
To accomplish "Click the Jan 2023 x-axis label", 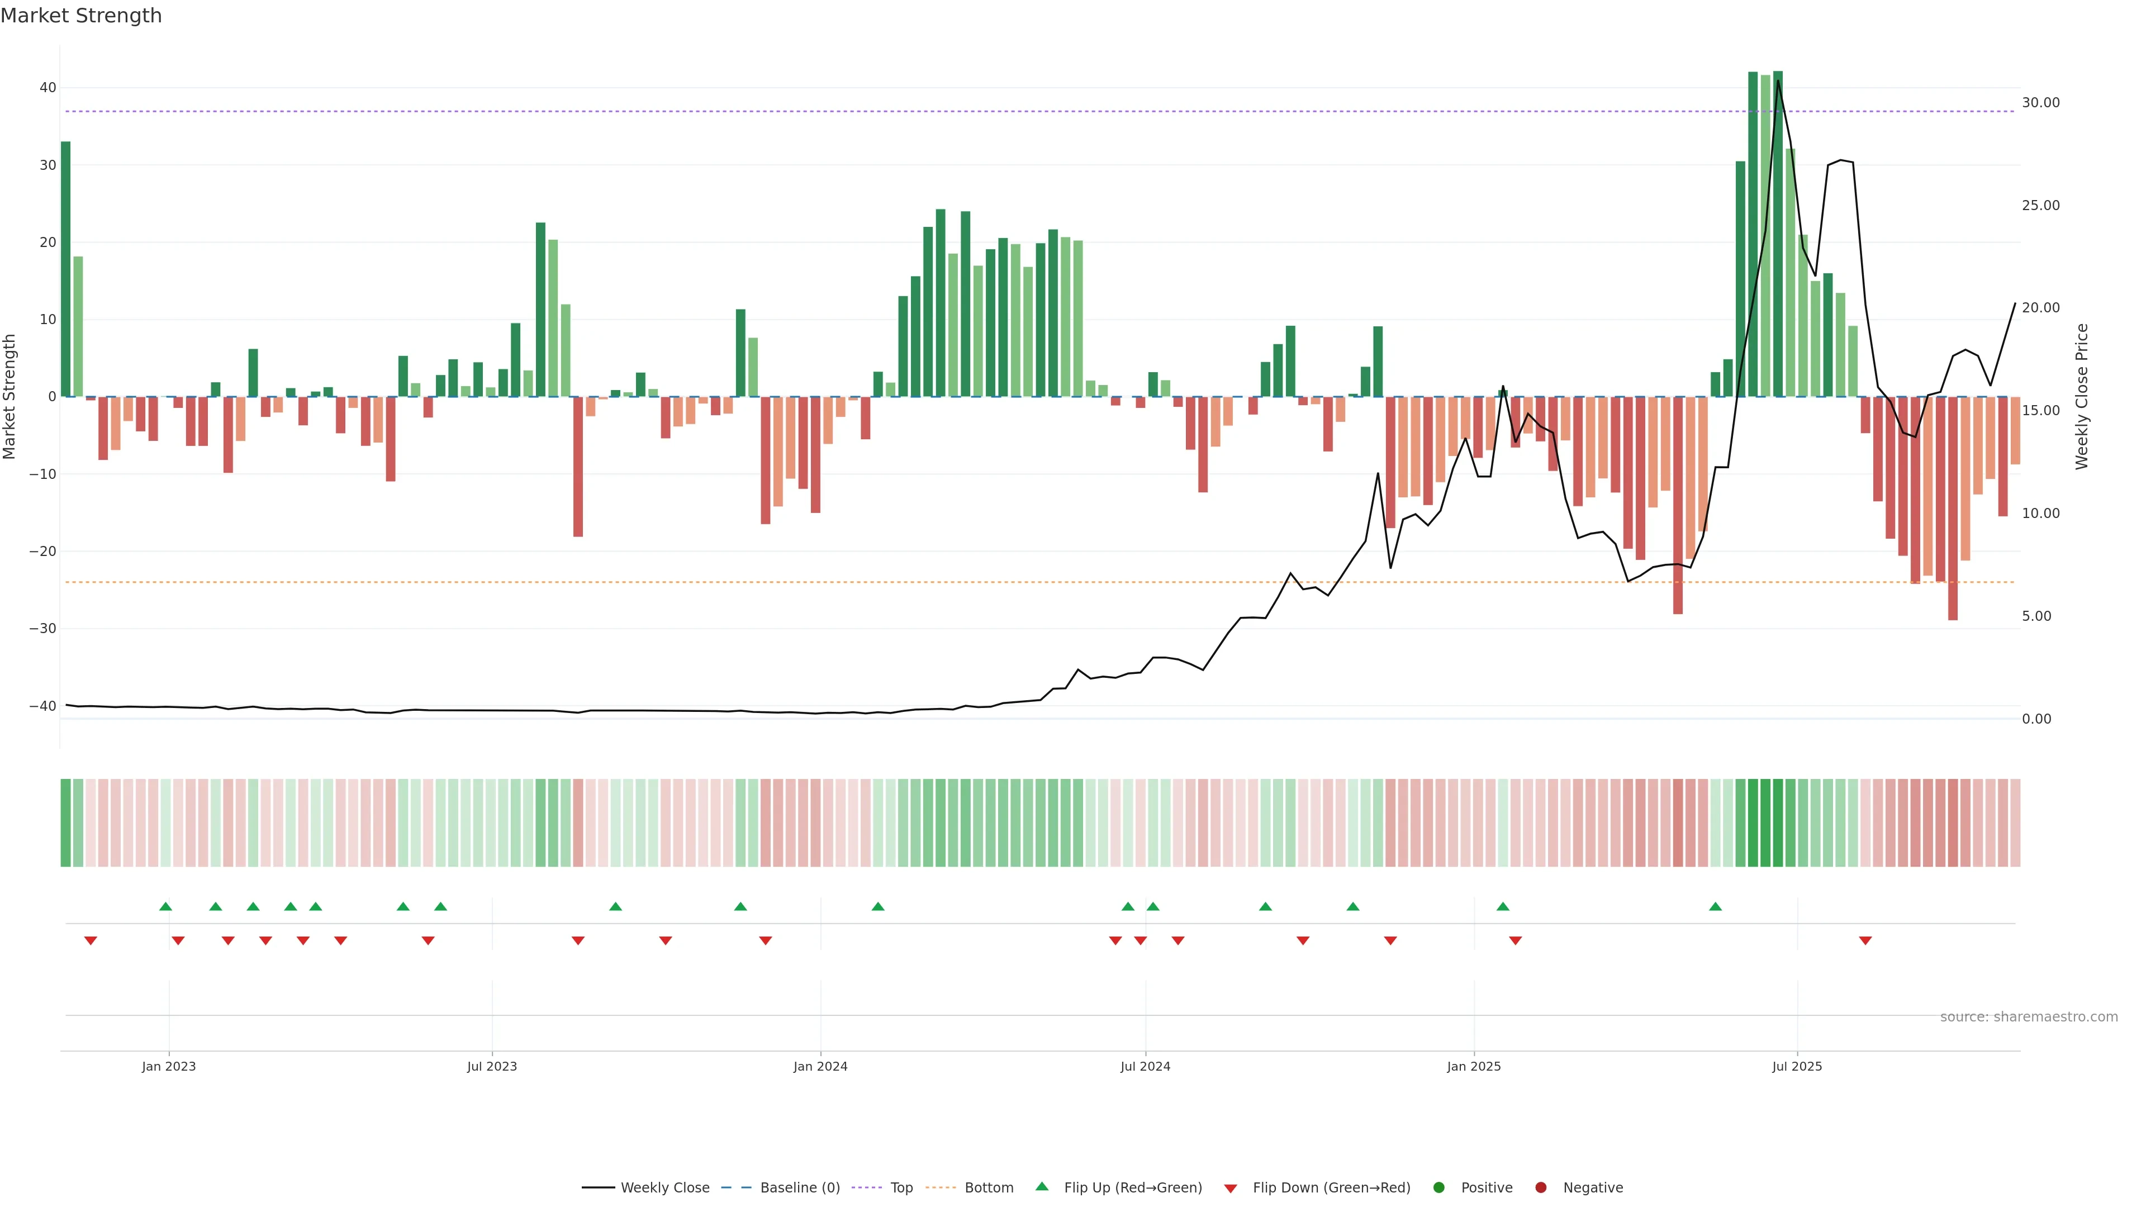I will pos(168,1066).
